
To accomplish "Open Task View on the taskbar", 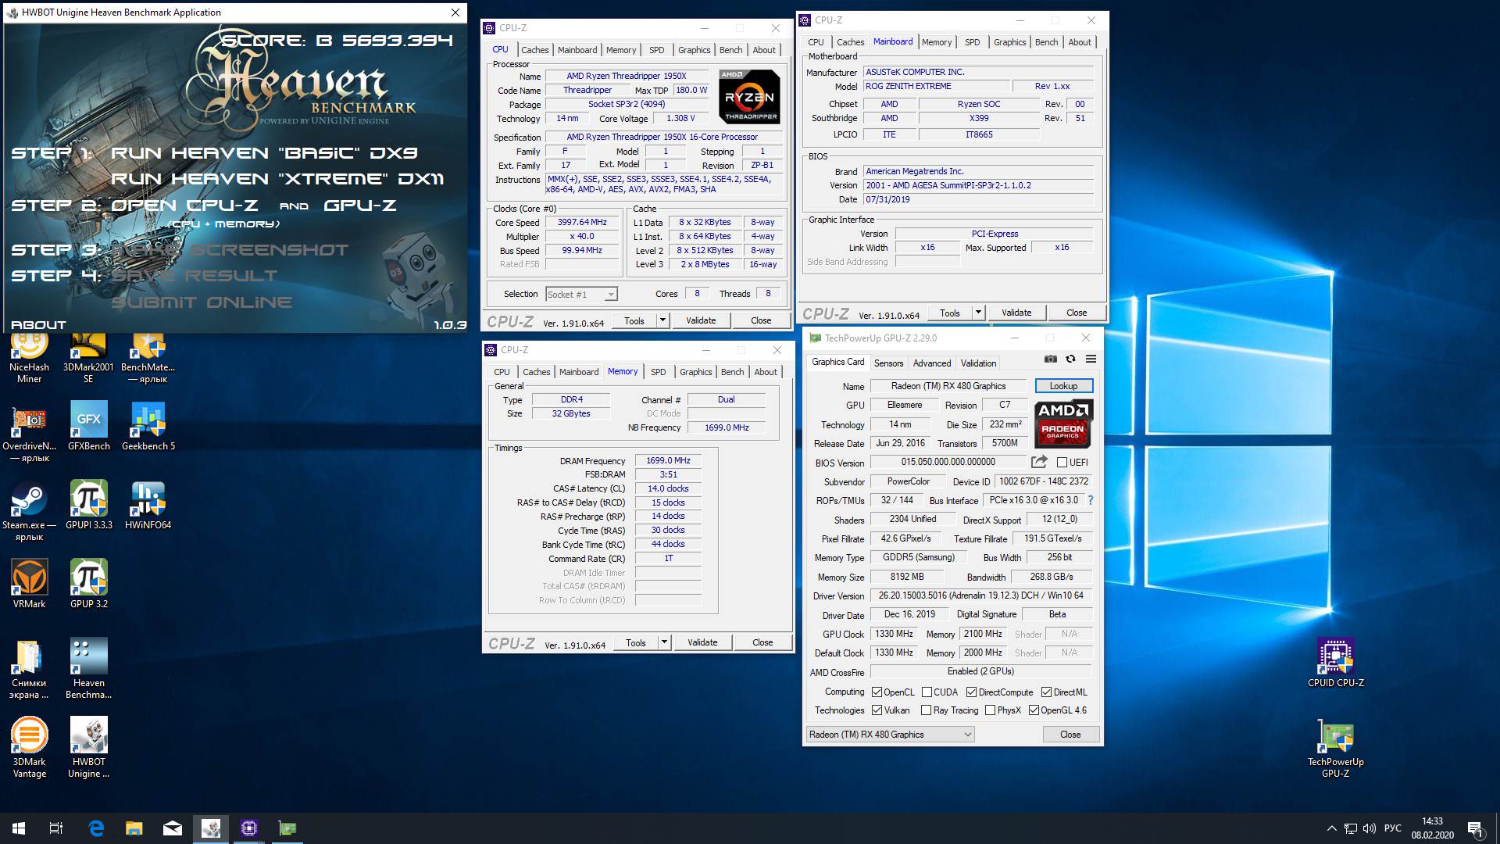I will coord(56,828).
